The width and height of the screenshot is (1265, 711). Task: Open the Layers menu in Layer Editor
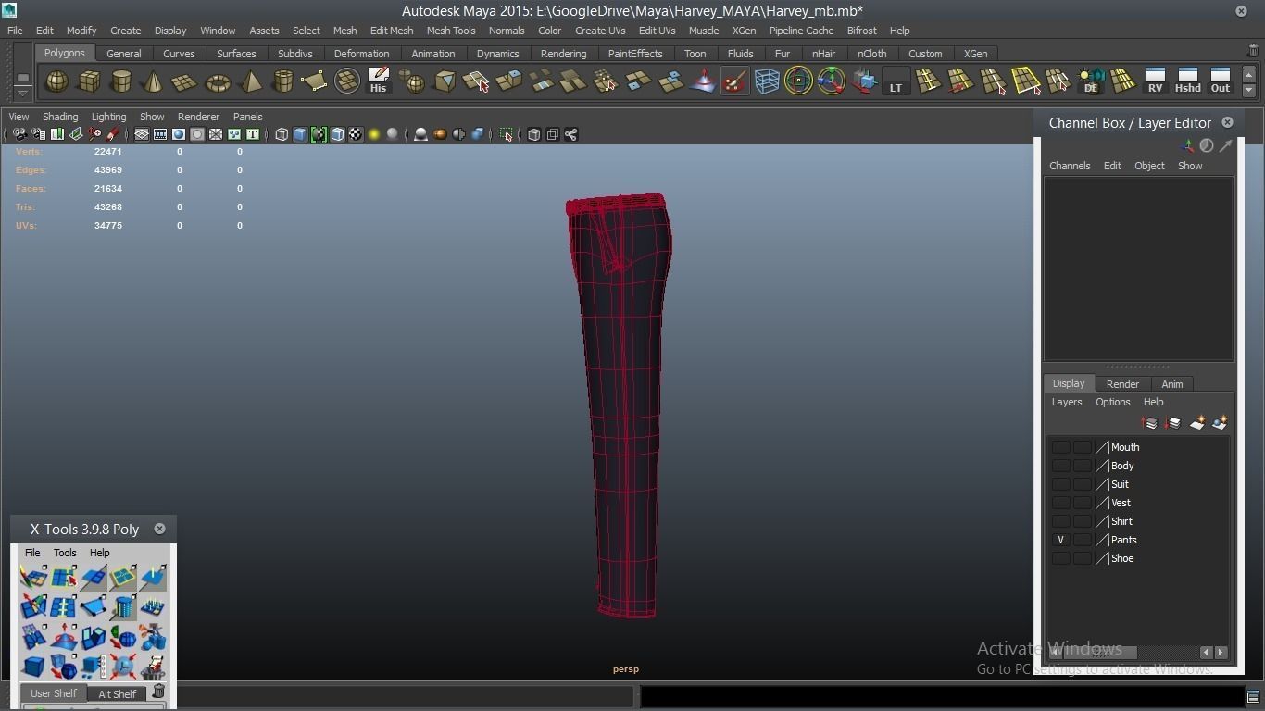(x=1067, y=402)
